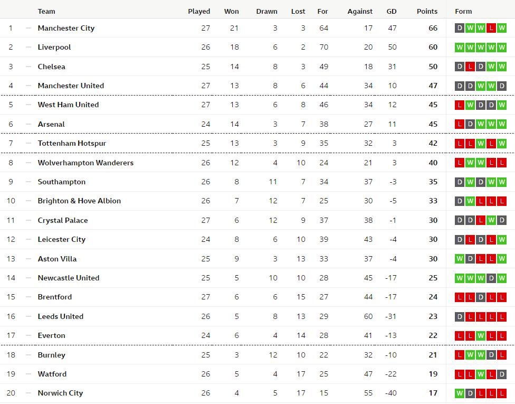
Task: Click Leicester City's green W form badge
Action: (x=501, y=239)
